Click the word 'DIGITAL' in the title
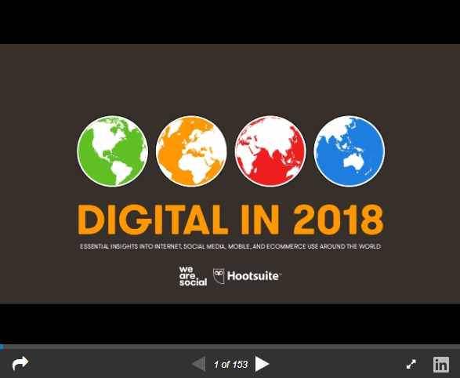This screenshot has width=460, height=378. (153, 220)
